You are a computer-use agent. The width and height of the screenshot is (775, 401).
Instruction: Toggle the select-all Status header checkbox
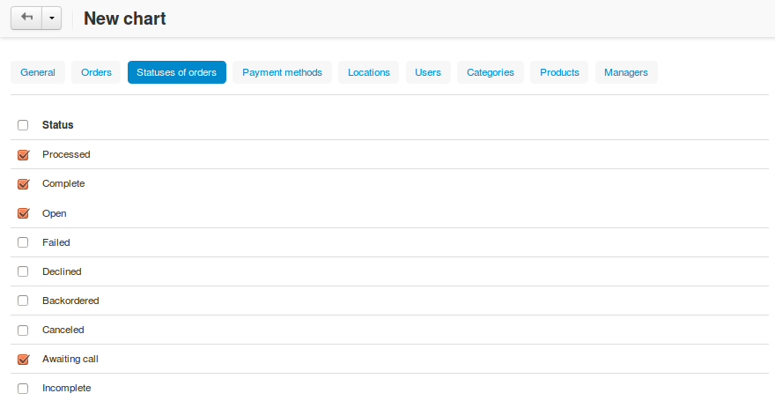coord(23,125)
